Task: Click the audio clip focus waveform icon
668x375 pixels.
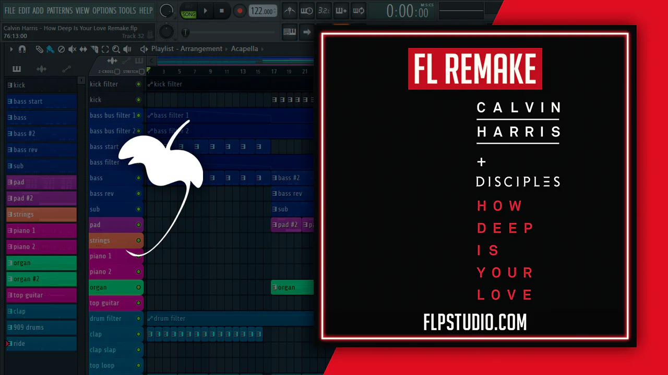Action: point(112,61)
